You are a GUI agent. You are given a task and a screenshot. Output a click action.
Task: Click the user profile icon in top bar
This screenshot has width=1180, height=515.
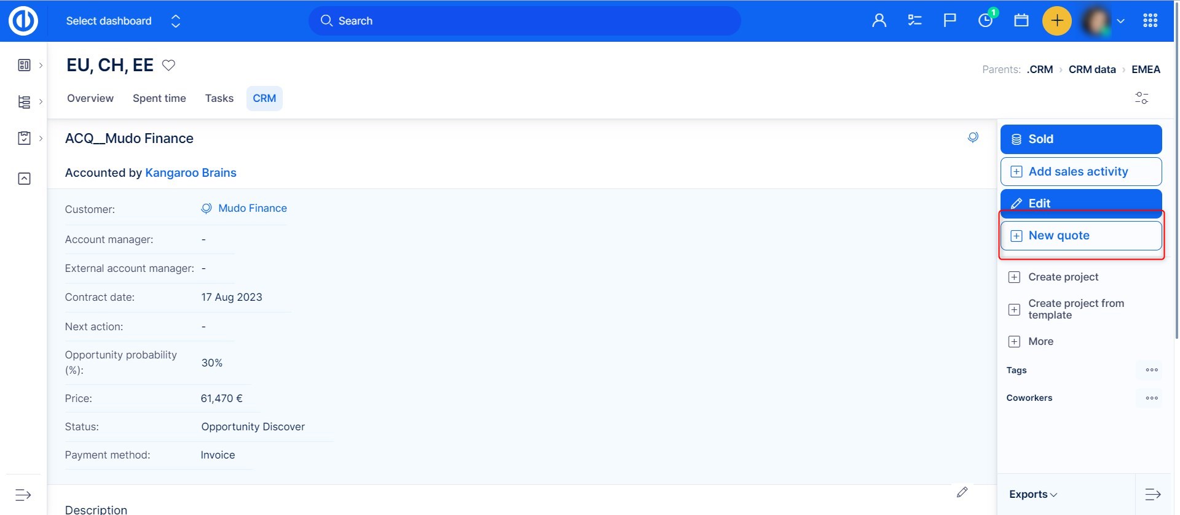pos(879,21)
